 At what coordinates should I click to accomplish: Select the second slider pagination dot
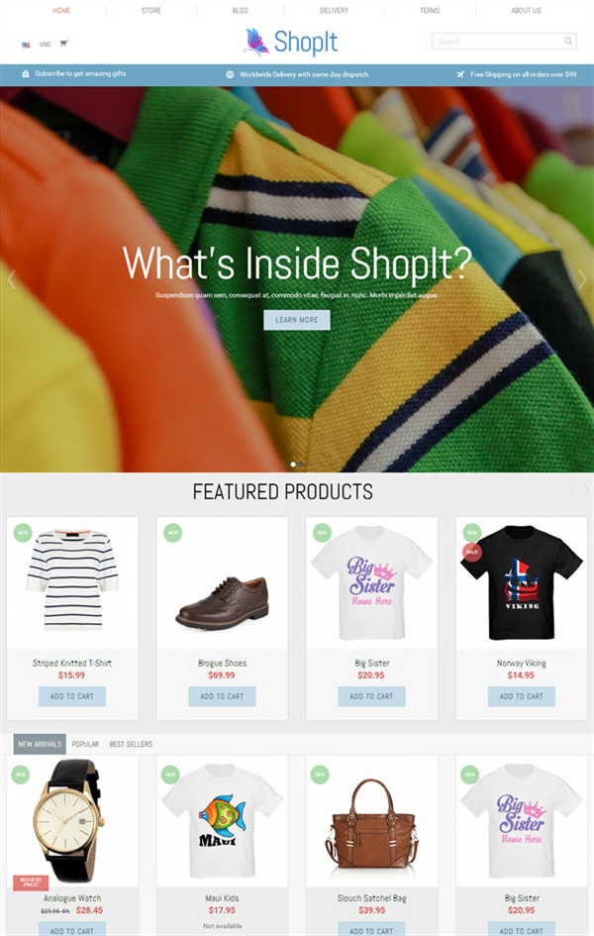click(x=301, y=464)
